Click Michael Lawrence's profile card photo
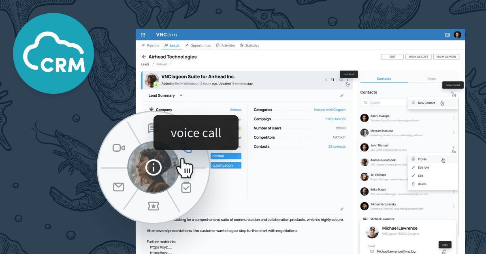This screenshot has height=254, width=486. 372,232
